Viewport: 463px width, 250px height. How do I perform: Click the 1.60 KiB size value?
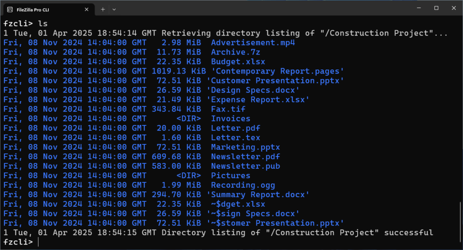tap(181, 138)
